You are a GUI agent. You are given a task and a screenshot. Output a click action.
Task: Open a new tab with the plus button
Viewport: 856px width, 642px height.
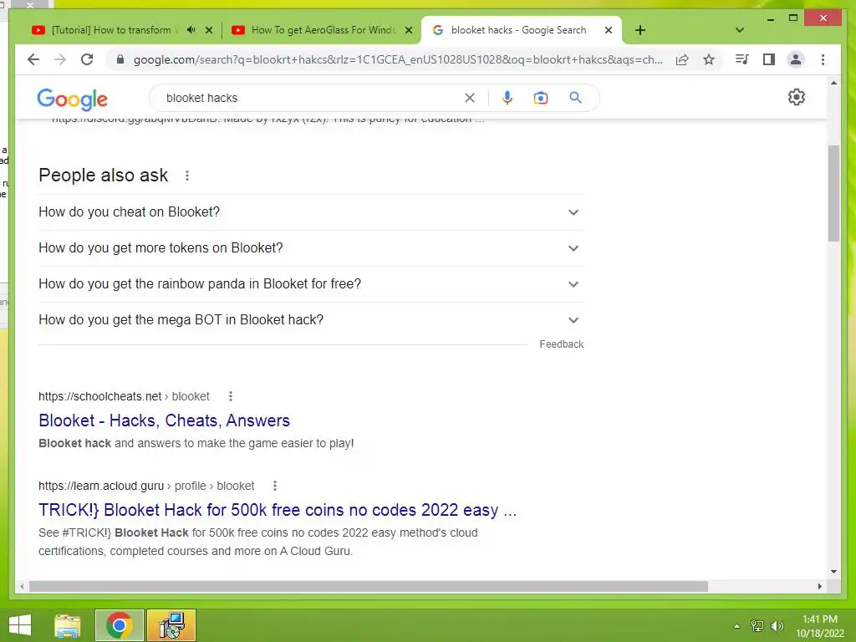[640, 30]
